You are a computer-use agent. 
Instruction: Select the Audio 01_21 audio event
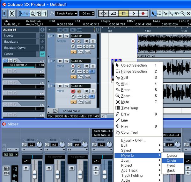[164, 45]
